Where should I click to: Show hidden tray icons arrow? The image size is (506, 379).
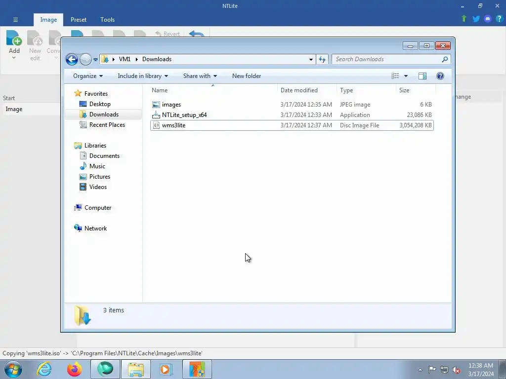tap(420, 370)
